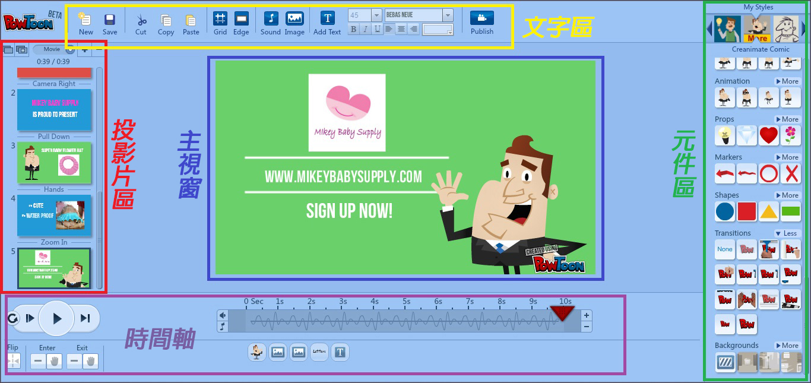
Task: Create a new project with New
Action: pyautogui.click(x=86, y=18)
